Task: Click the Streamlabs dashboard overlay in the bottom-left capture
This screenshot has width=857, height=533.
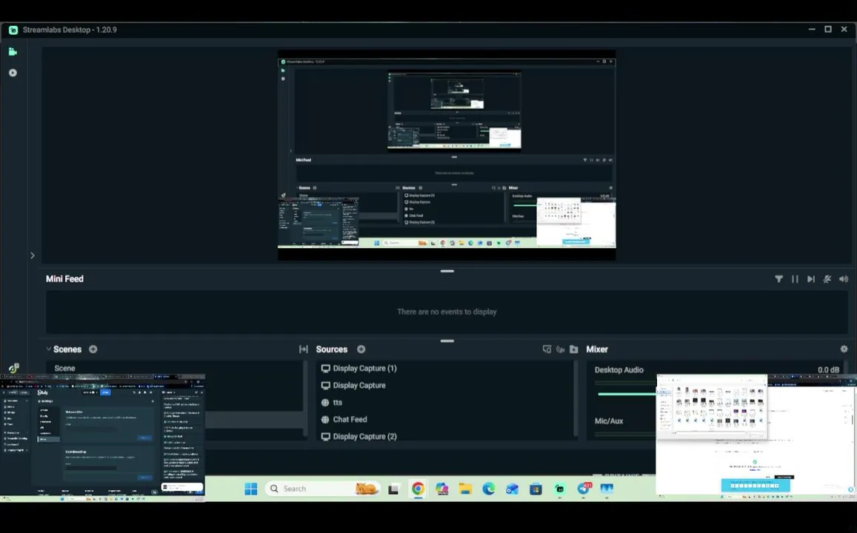Action: [x=102, y=437]
